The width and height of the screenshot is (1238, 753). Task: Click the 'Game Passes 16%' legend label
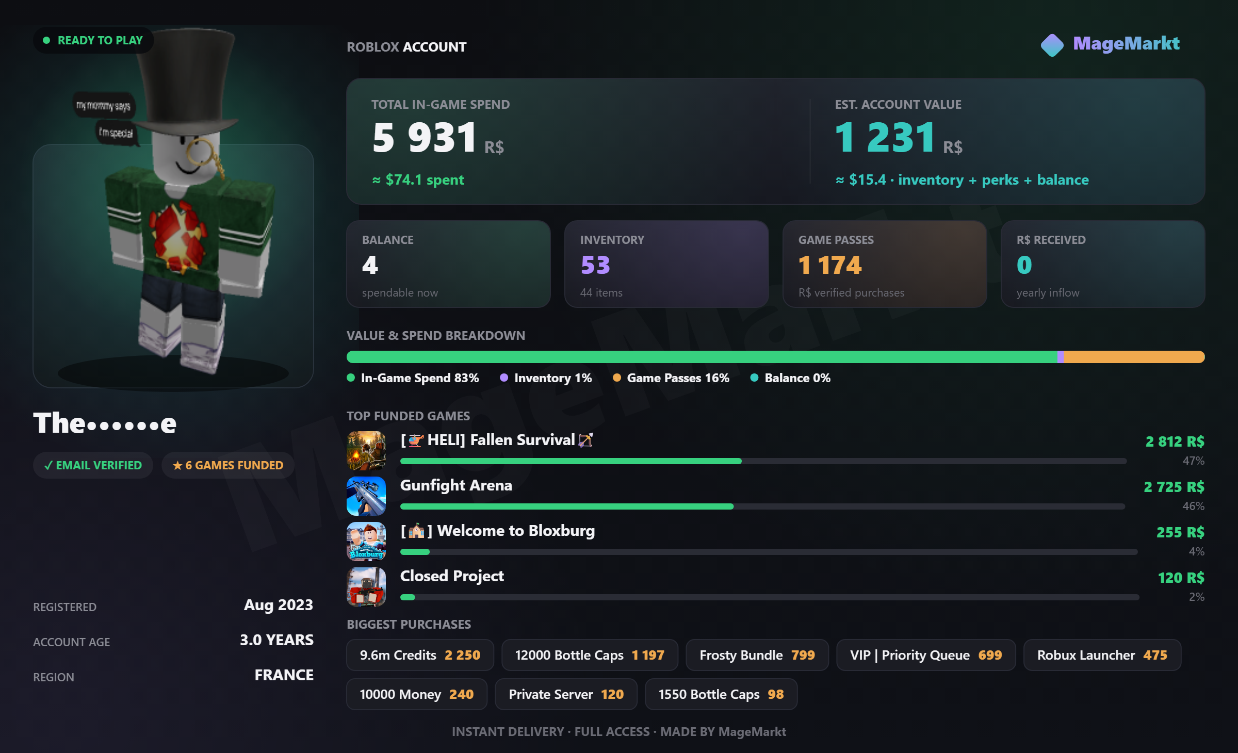pos(678,378)
